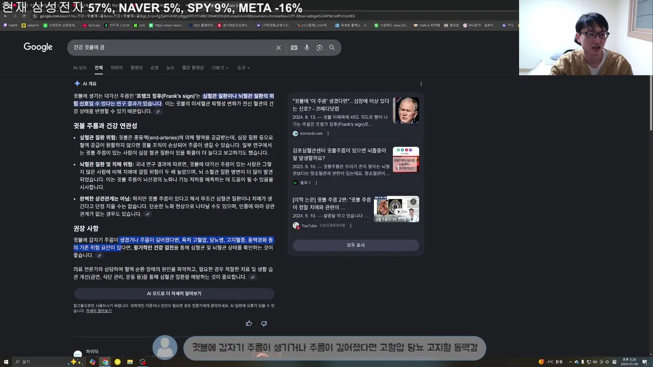The height and width of the screenshot is (367, 653).
Task: Open the YouTube bookmark
Action: [91, 25]
